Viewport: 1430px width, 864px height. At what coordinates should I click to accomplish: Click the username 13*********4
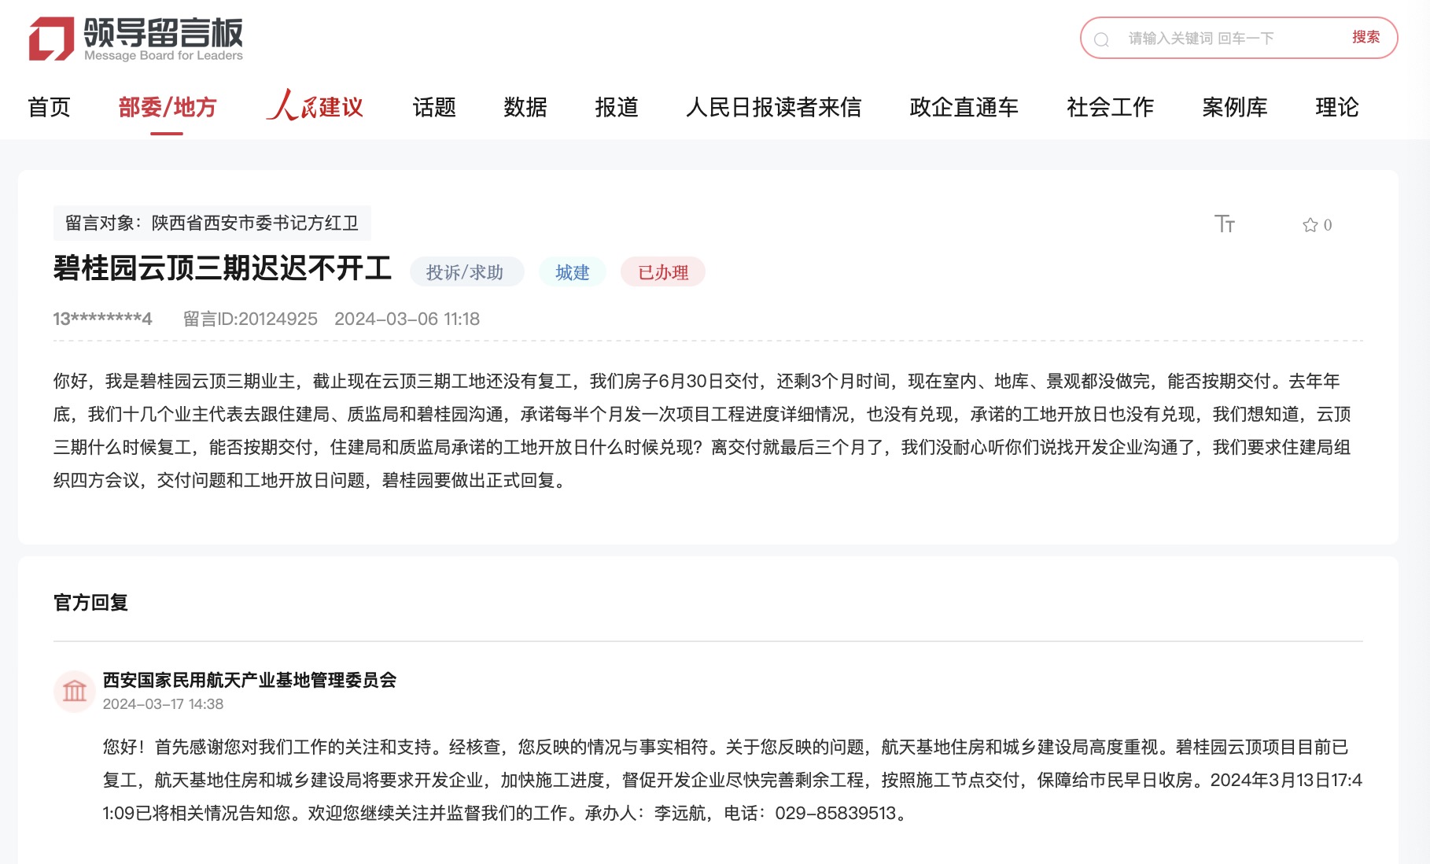[x=102, y=319]
